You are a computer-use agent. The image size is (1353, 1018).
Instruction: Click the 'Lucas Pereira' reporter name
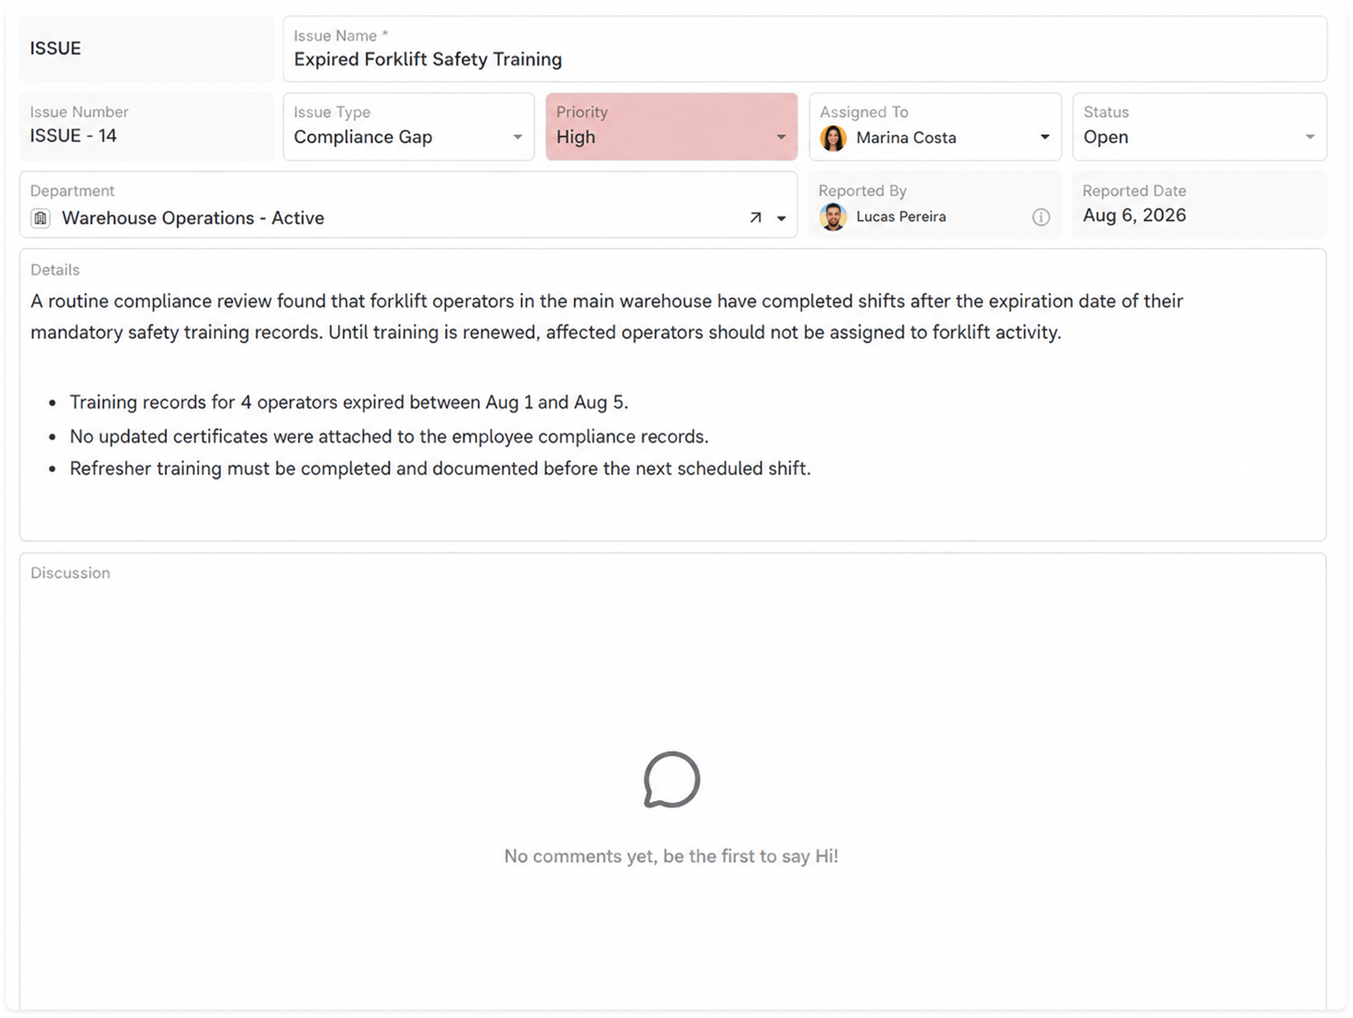point(901,217)
